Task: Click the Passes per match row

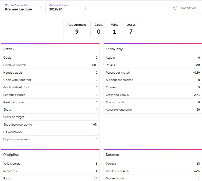Action: (153, 73)
